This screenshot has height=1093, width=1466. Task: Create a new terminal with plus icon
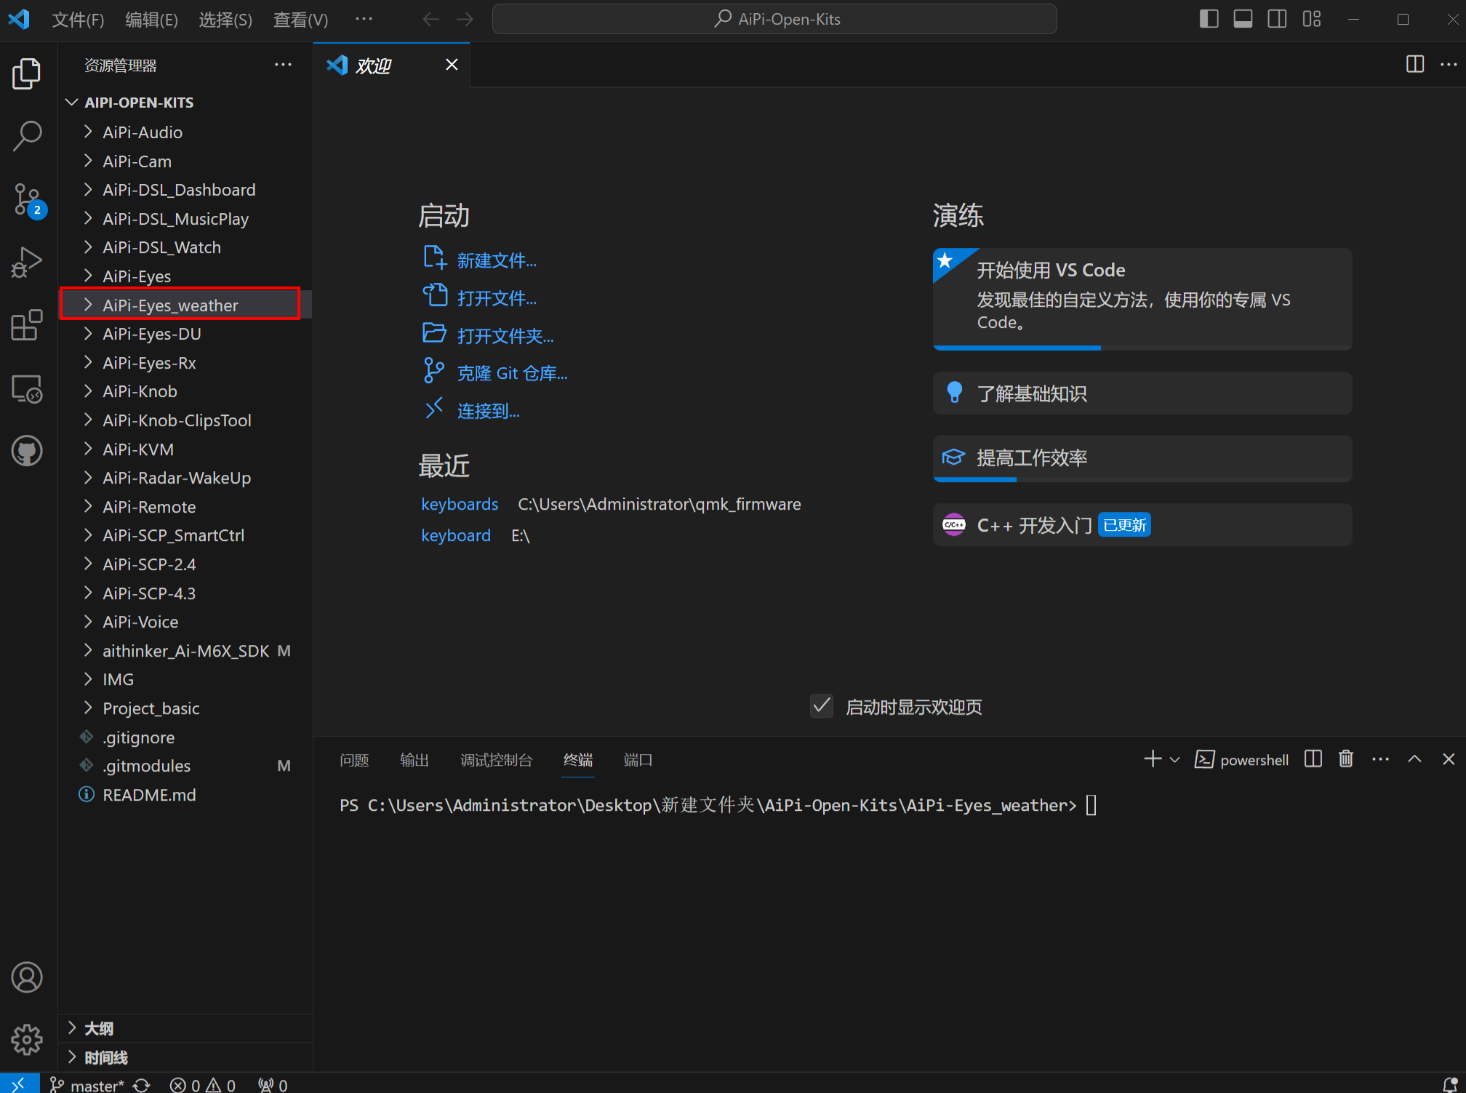click(x=1153, y=759)
